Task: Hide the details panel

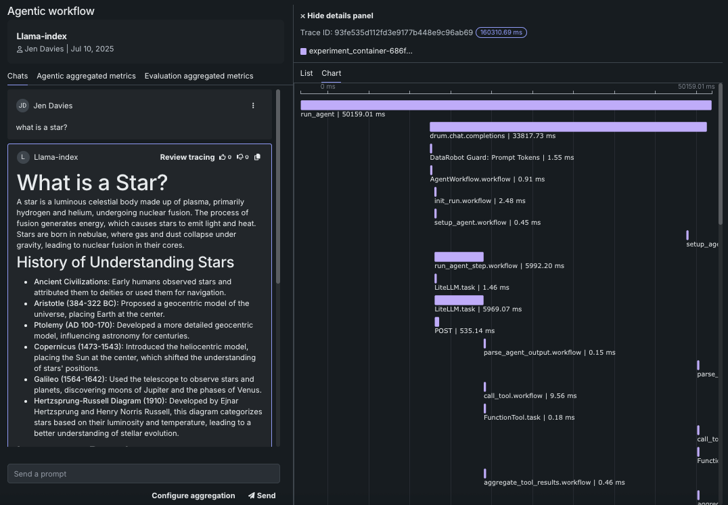Action: 337,16
